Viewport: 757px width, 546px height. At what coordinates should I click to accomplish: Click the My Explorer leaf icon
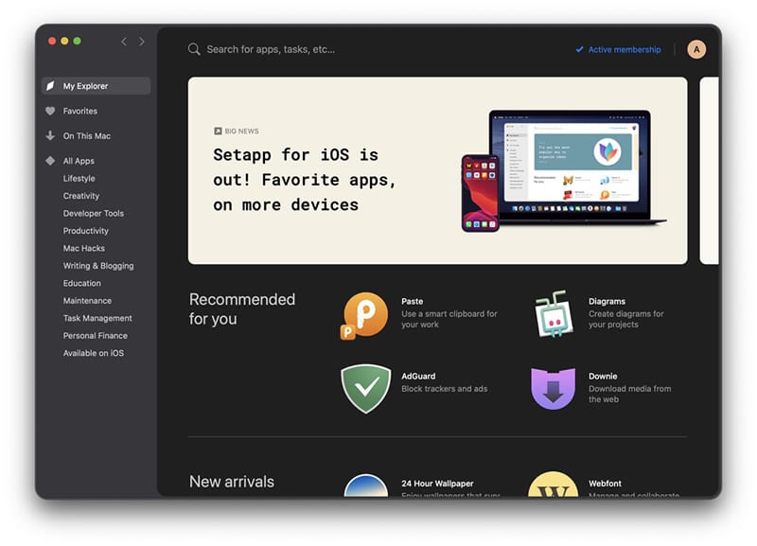(x=50, y=86)
